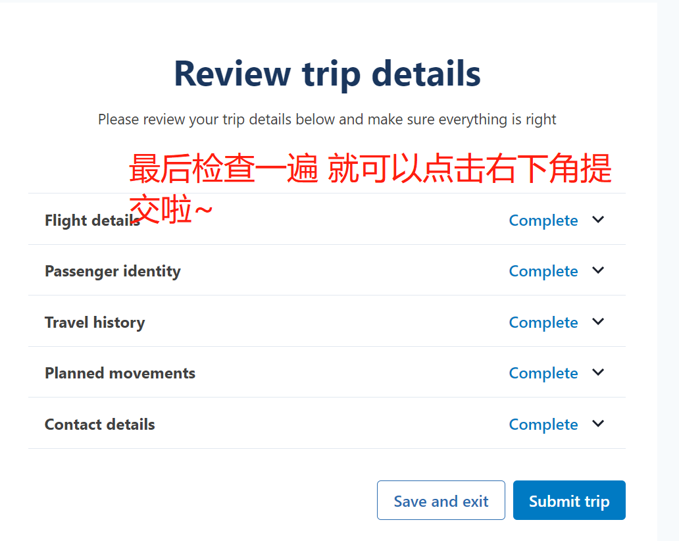
Task: Click Complete status for Planned movements
Action: tap(543, 373)
